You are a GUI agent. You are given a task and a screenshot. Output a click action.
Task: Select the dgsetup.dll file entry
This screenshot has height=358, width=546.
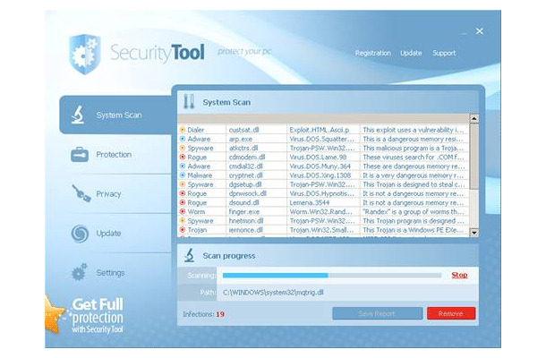coord(245,184)
